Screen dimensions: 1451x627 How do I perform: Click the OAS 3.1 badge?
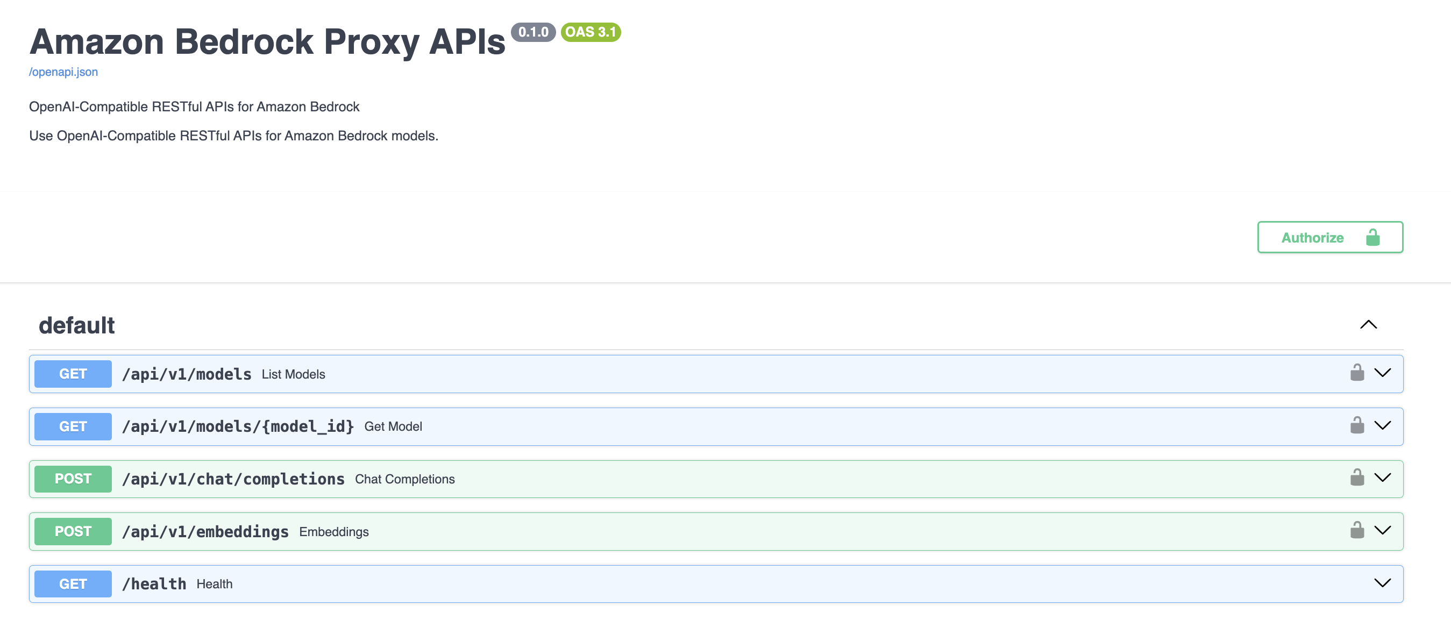tap(591, 32)
